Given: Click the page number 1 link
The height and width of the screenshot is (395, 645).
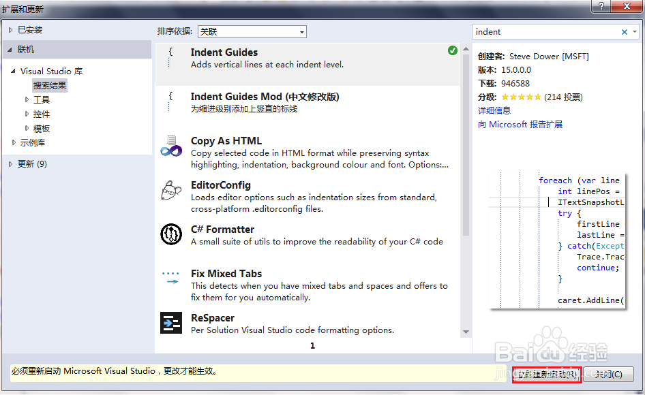Looking at the screenshot, I should click(x=313, y=346).
